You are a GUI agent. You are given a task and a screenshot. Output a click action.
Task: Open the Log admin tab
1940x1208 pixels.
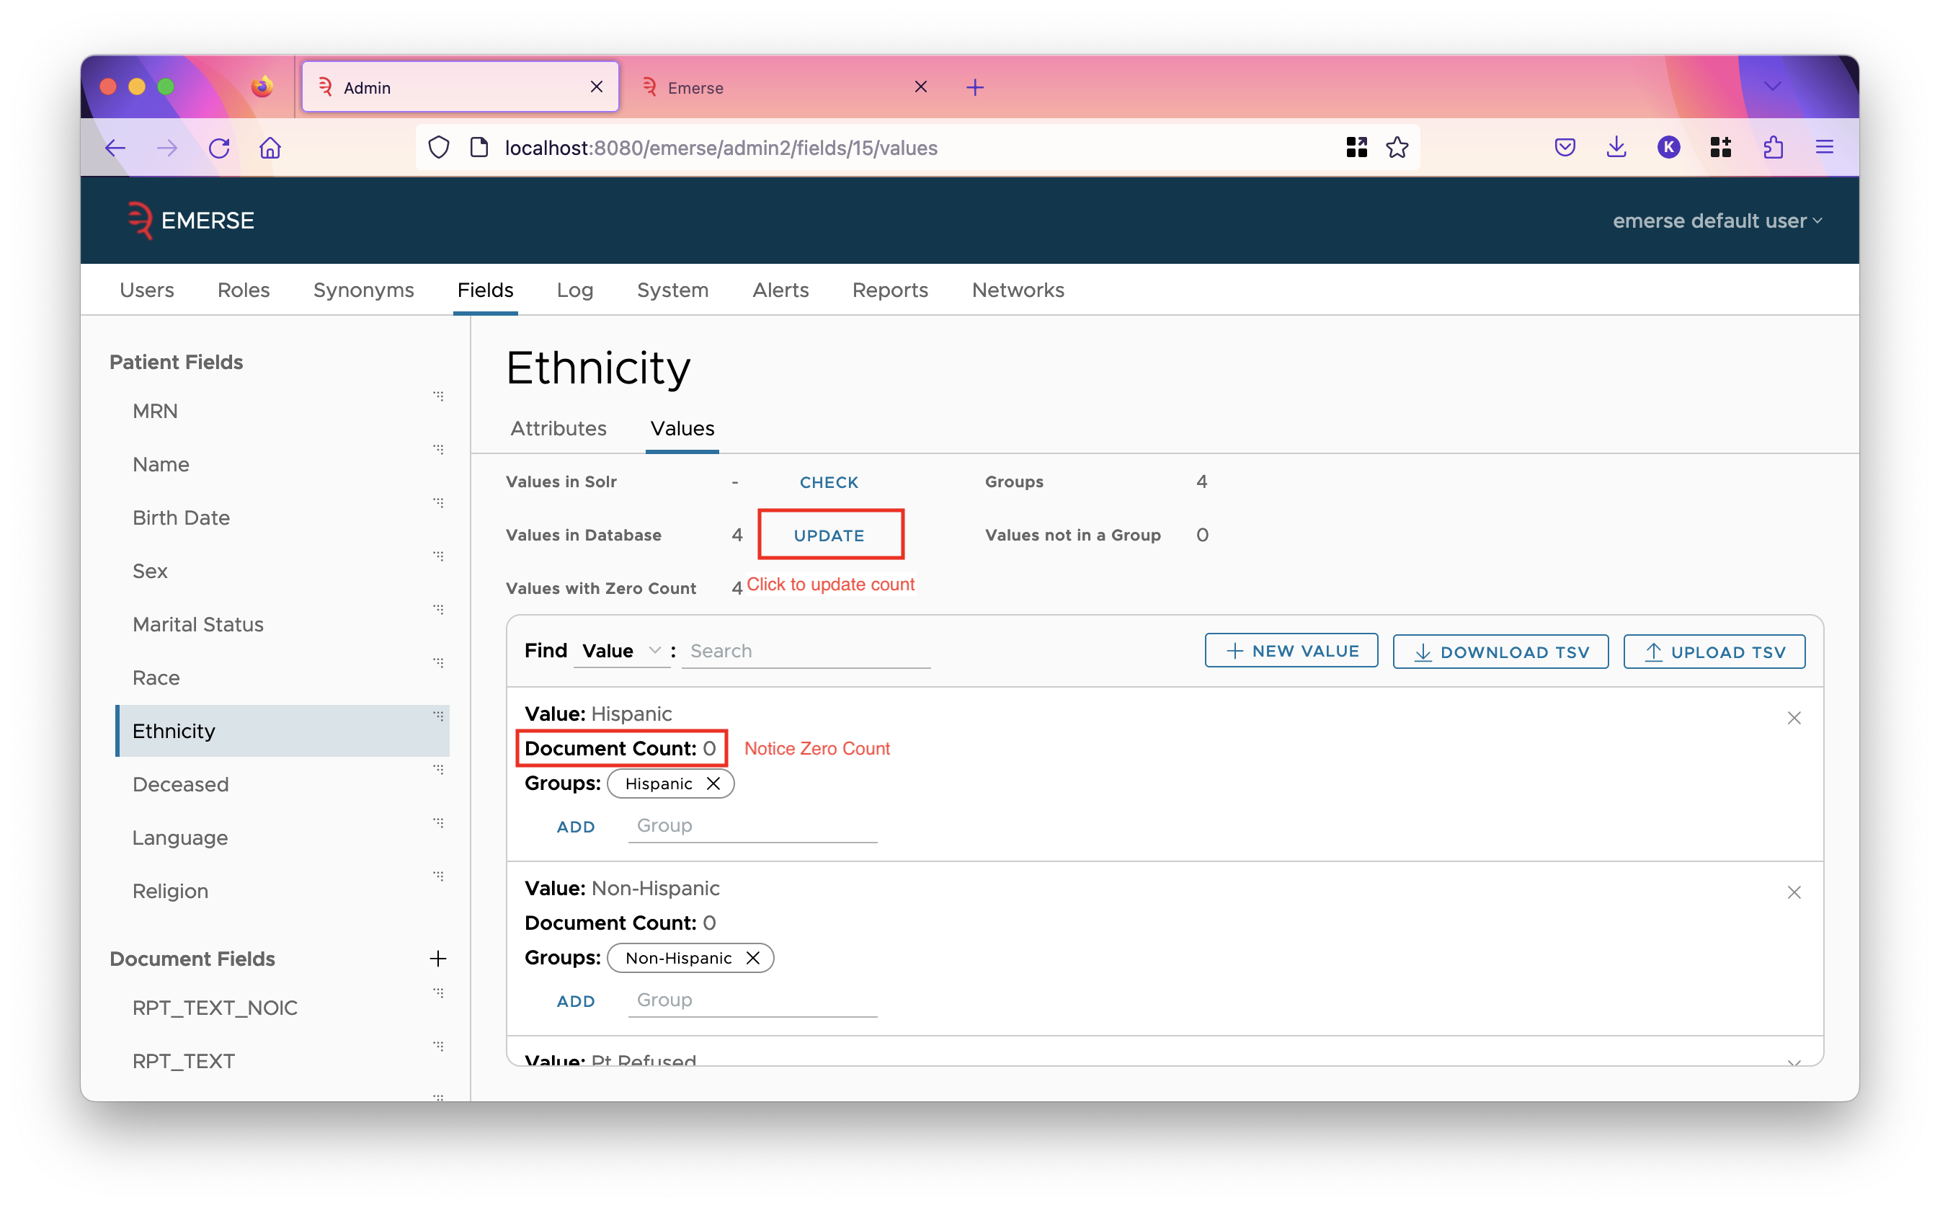point(575,290)
